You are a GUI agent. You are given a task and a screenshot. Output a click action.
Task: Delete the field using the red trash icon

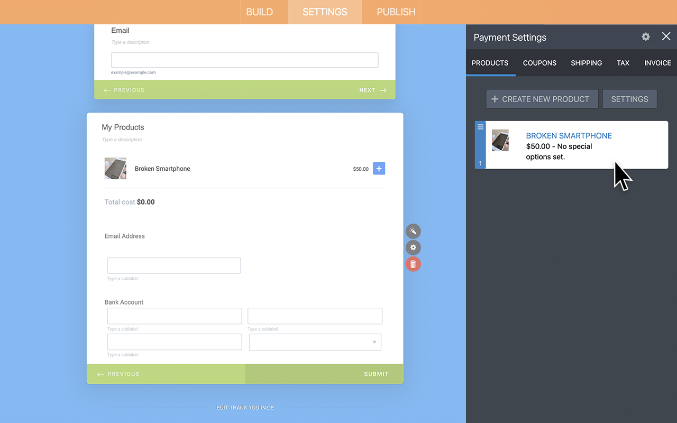[413, 264]
